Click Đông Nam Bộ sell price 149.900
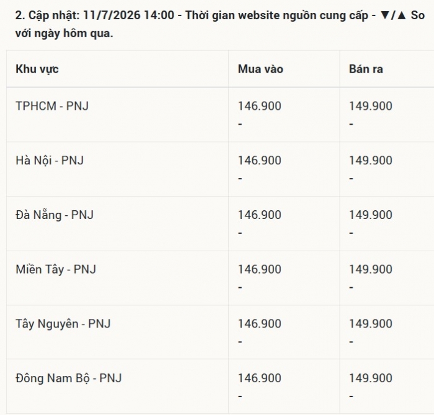 coord(371,378)
